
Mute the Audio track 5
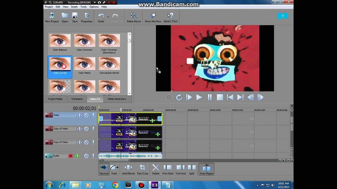(x=86, y=156)
